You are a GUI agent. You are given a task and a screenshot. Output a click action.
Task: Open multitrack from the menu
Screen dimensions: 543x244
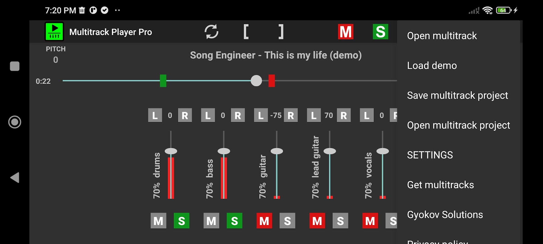(x=442, y=36)
